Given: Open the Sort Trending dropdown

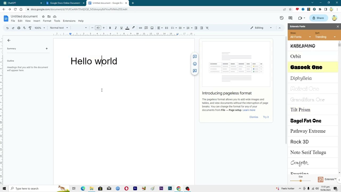Looking at the screenshot, I should [x=325, y=37].
